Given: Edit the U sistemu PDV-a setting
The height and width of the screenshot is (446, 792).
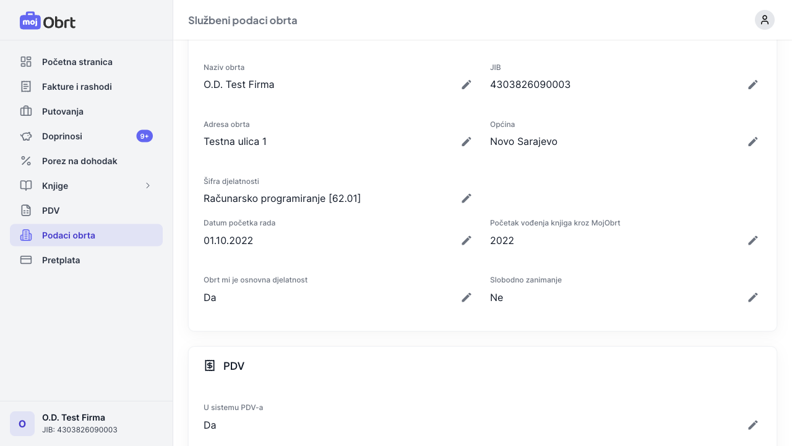Looking at the screenshot, I should pyautogui.click(x=753, y=425).
